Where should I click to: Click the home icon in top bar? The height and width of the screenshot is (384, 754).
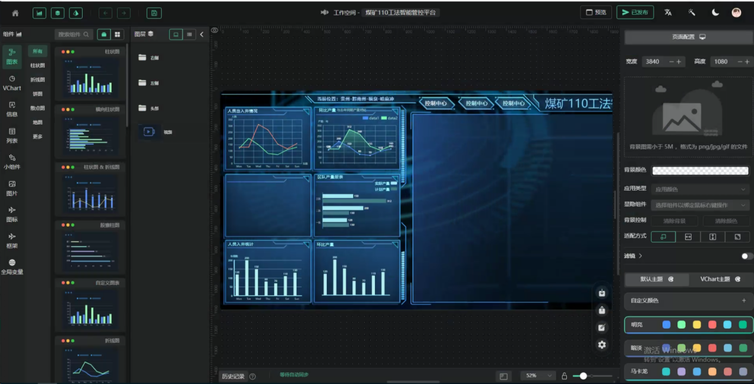click(15, 13)
